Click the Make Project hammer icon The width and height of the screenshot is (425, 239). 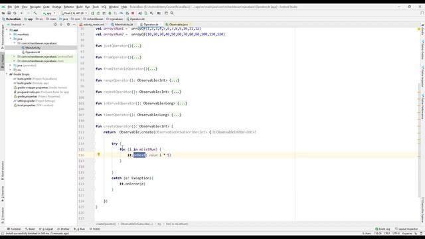(35, 13)
